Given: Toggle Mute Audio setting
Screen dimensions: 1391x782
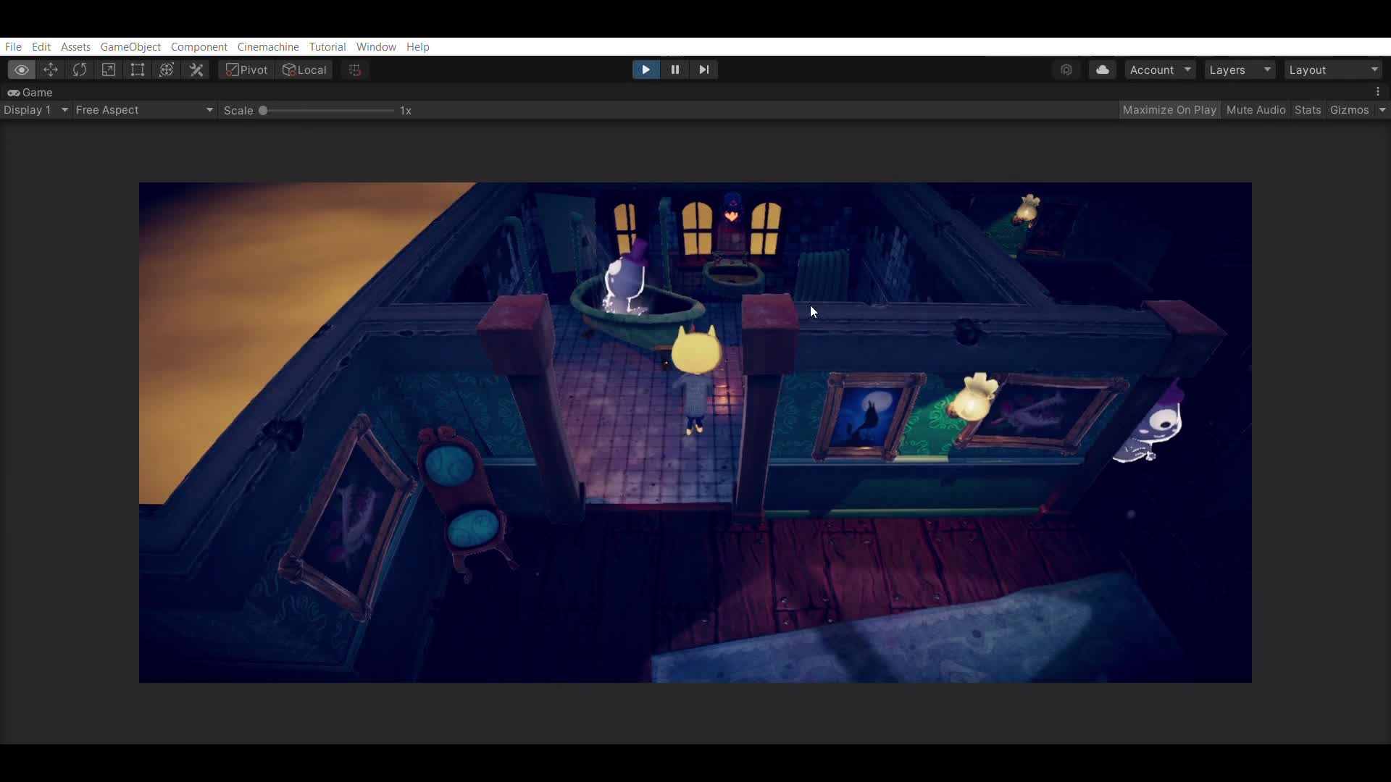Looking at the screenshot, I should pos(1256,110).
